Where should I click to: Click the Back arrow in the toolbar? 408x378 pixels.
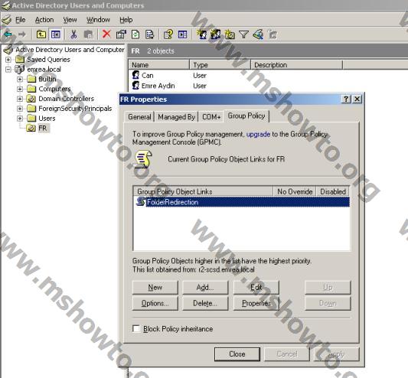pos(8,34)
